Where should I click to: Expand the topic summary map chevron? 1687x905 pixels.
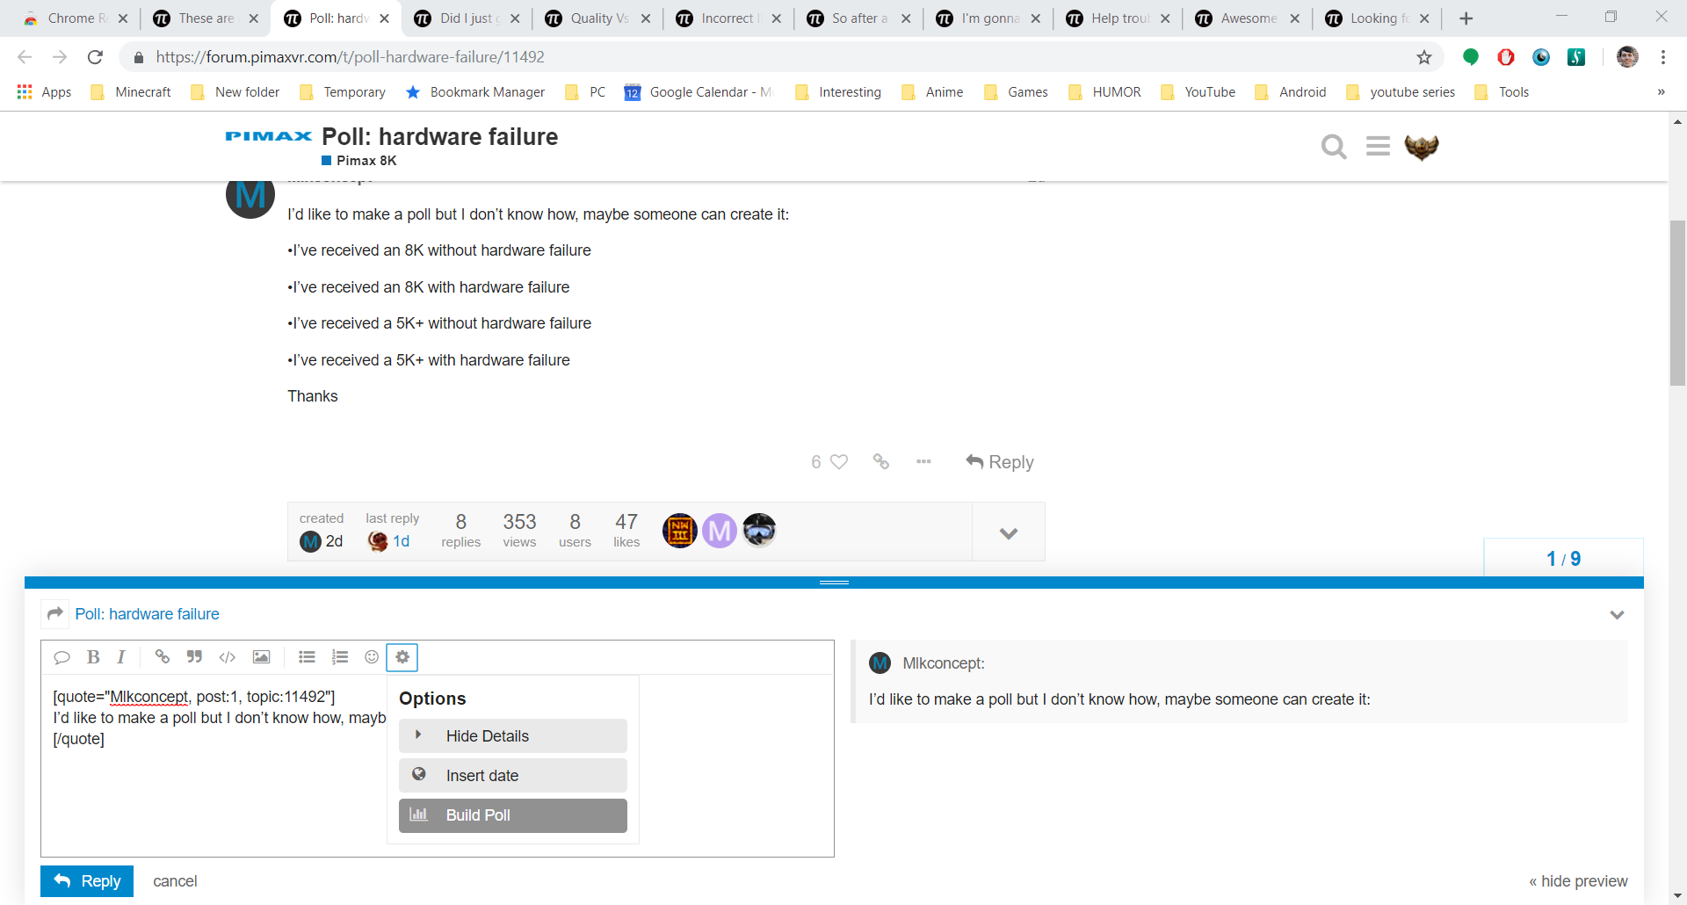tap(1009, 532)
